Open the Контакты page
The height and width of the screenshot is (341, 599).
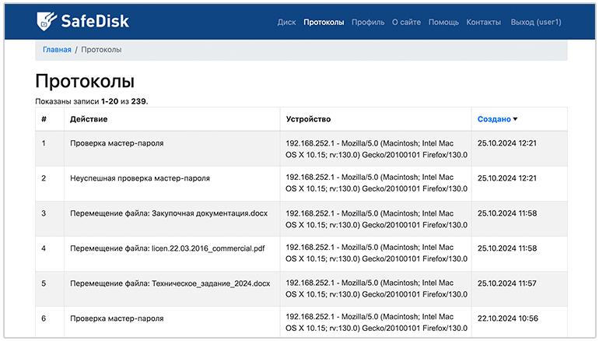pos(483,23)
